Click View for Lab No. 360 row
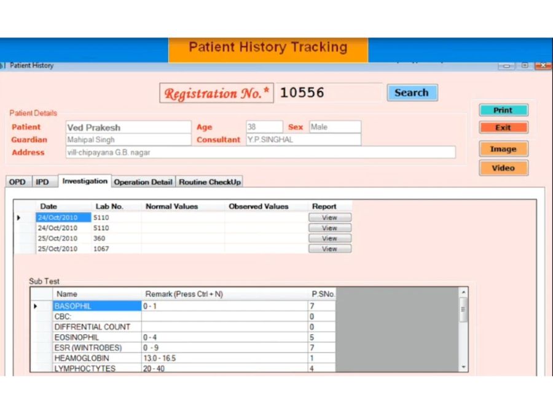This screenshot has width=553, height=414. pyautogui.click(x=330, y=239)
